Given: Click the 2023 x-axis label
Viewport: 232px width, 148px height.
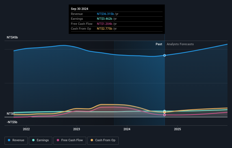Looking at the screenshot, I should [x=77, y=129].
